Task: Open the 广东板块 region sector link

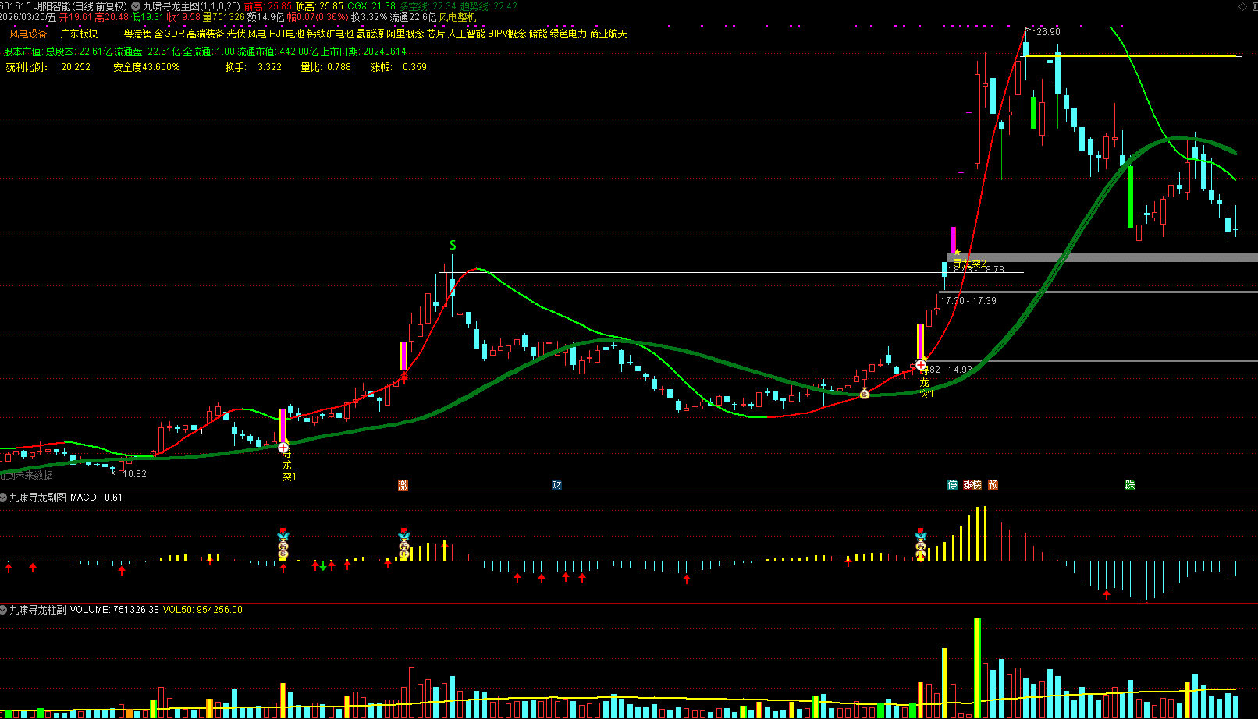Action: click(x=79, y=34)
